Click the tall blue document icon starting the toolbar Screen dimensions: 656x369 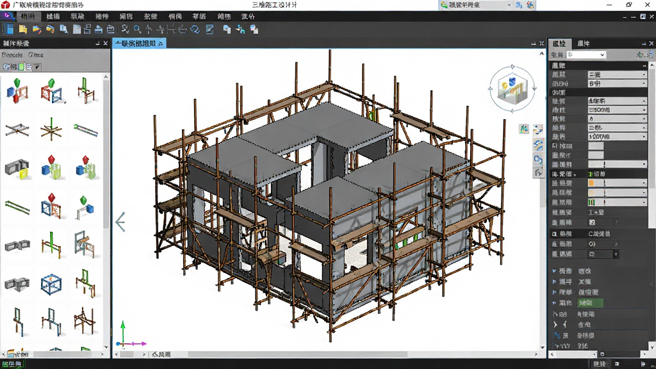tap(10, 29)
